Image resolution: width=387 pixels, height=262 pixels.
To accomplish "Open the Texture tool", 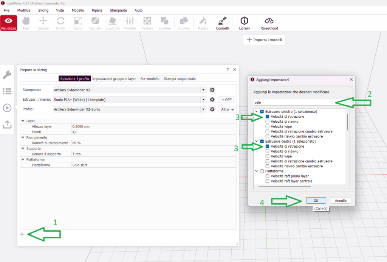I will point(147,23).
